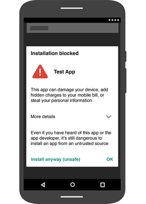Screen dimensions: 146x204
Task: Tap the Installation blocked dialog title
Action: coord(55,53)
